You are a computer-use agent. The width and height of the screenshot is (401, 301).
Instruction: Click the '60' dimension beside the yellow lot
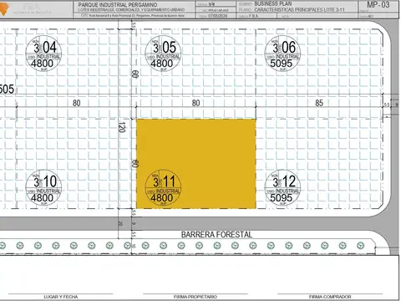pos(135,164)
